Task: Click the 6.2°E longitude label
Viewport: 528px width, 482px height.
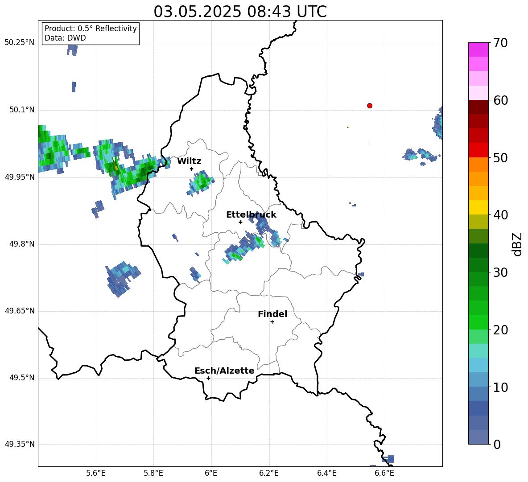Action: 269,473
